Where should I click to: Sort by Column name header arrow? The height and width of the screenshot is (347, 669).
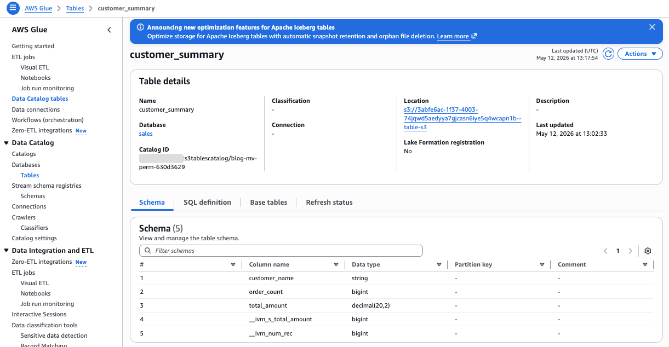pyautogui.click(x=336, y=264)
